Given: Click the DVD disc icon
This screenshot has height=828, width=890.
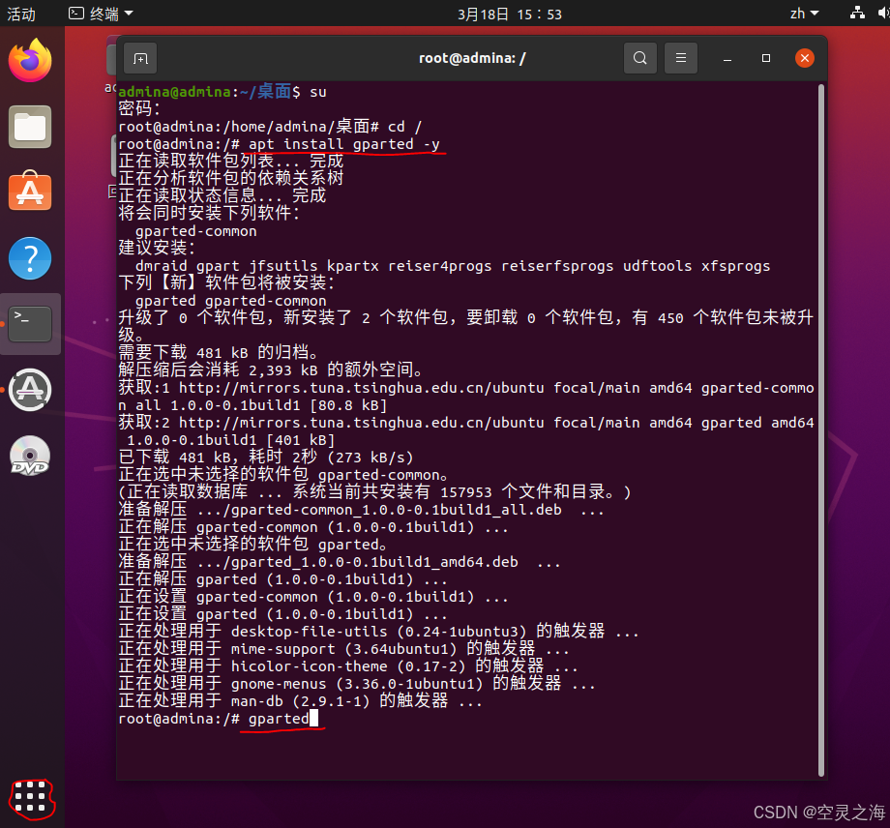Looking at the screenshot, I should pyautogui.click(x=30, y=456).
